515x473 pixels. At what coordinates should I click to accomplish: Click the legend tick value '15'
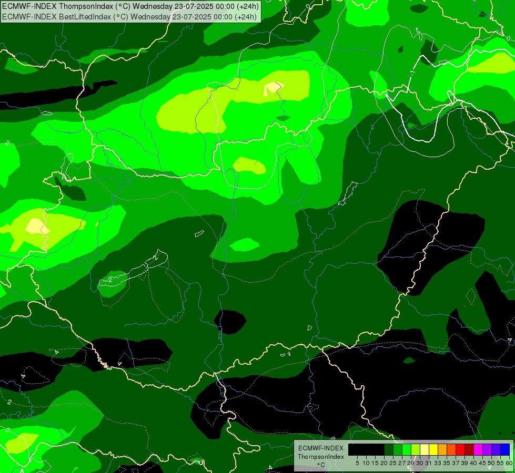(375, 463)
